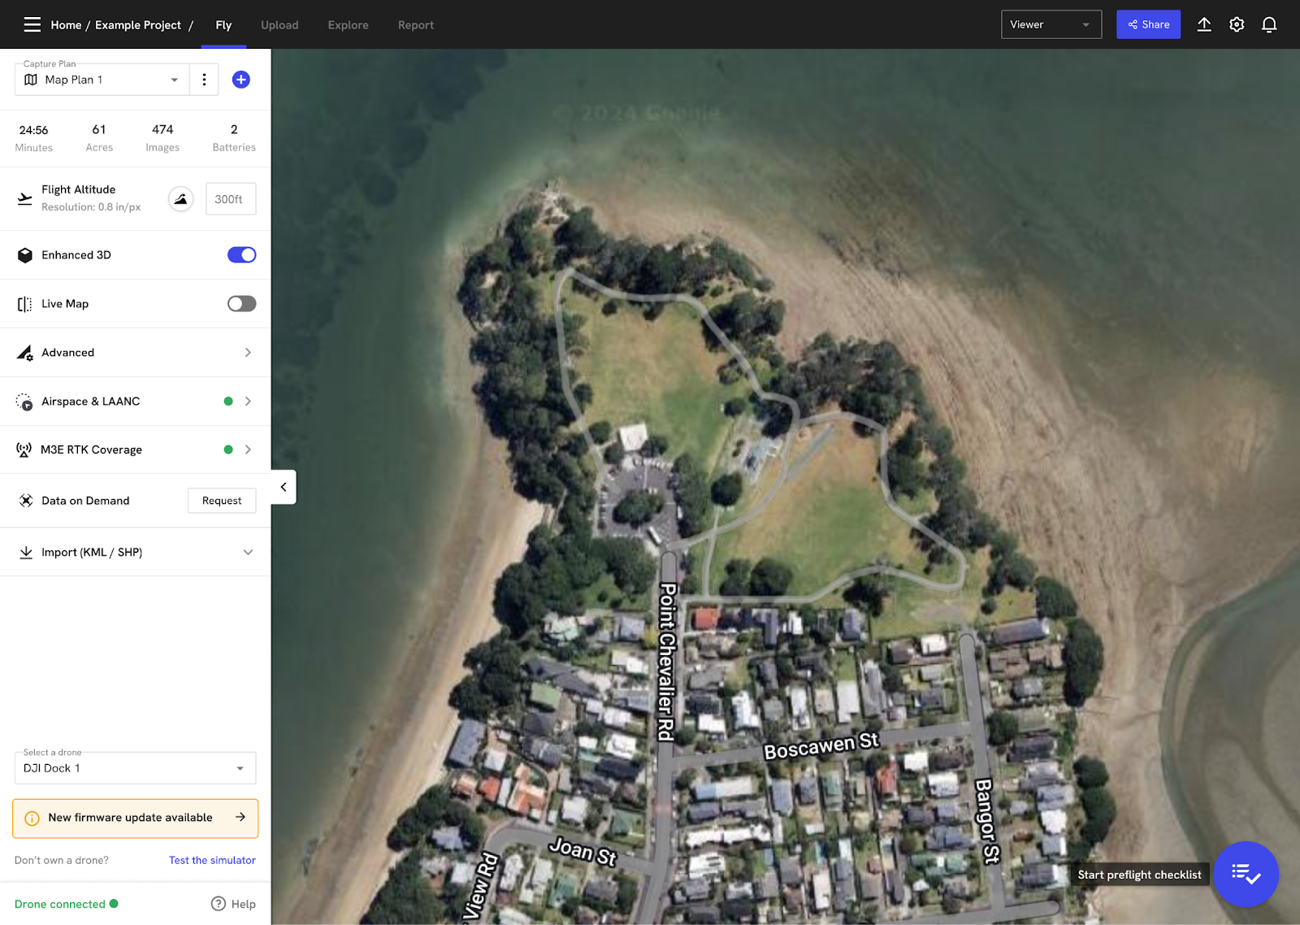
Task: Switch to the Report tab
Action: coord(415,25)
